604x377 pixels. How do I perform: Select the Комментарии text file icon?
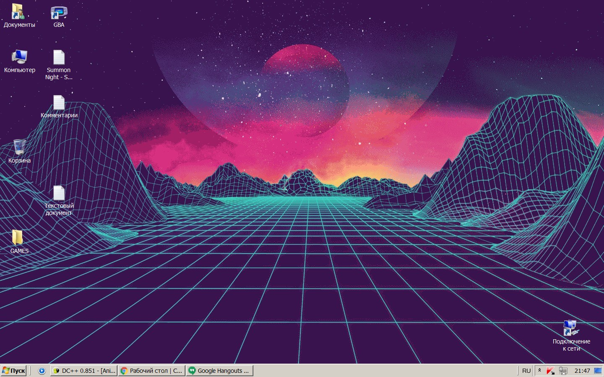click(59, 106)
